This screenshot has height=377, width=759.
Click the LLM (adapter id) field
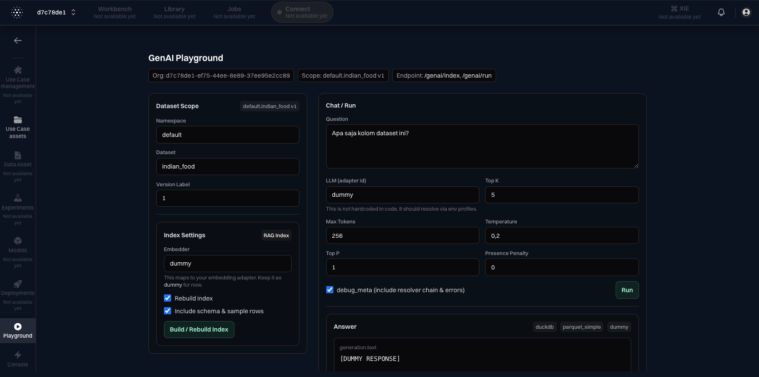point(403,195)
